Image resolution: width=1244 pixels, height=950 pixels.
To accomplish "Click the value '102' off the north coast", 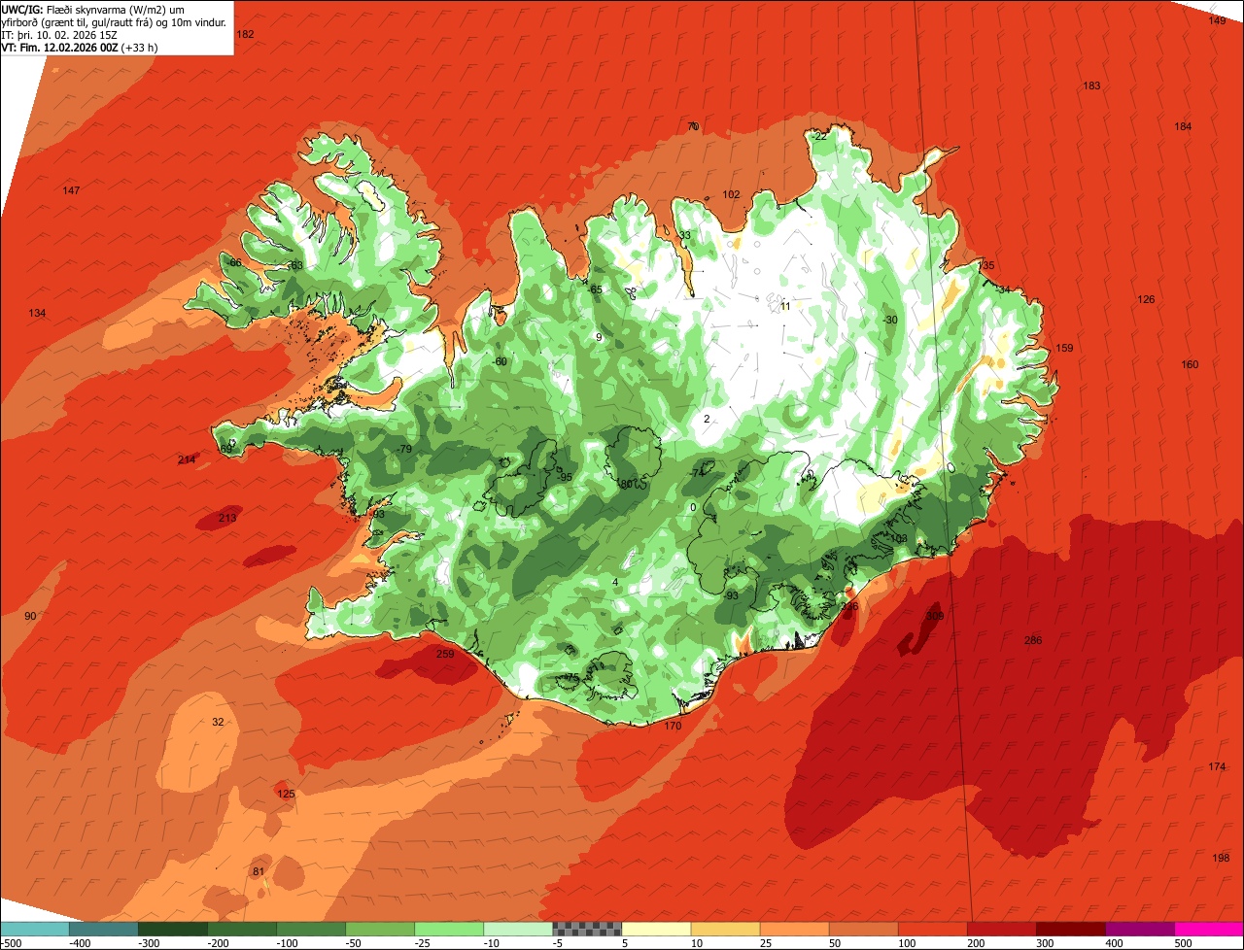I will pyautogui.click(x=731, y=194).
